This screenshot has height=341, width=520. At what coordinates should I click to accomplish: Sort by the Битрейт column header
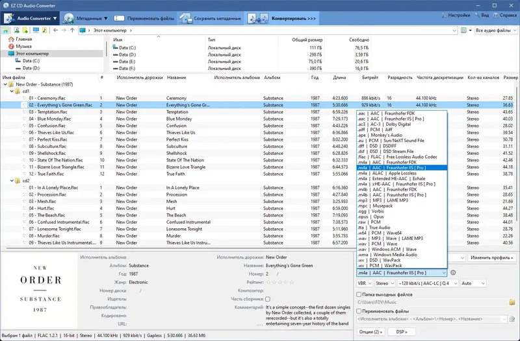[x=370, y=77]
